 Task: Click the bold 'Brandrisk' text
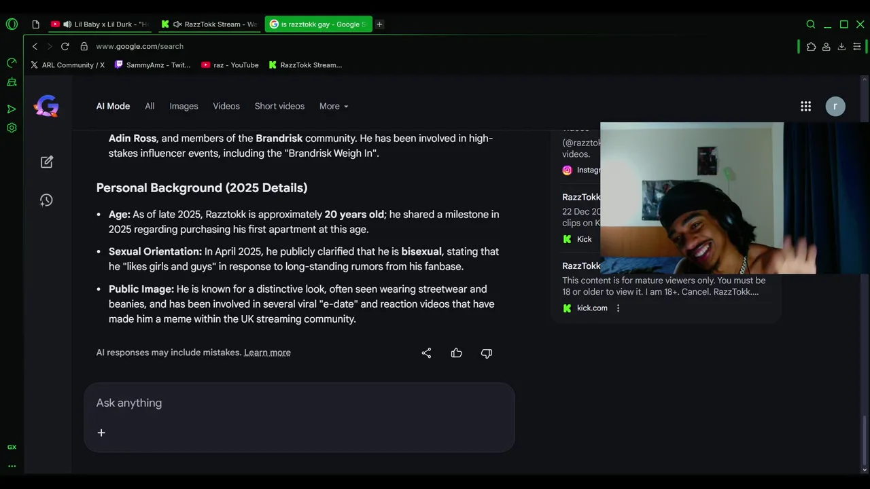[x=279, y=138]
